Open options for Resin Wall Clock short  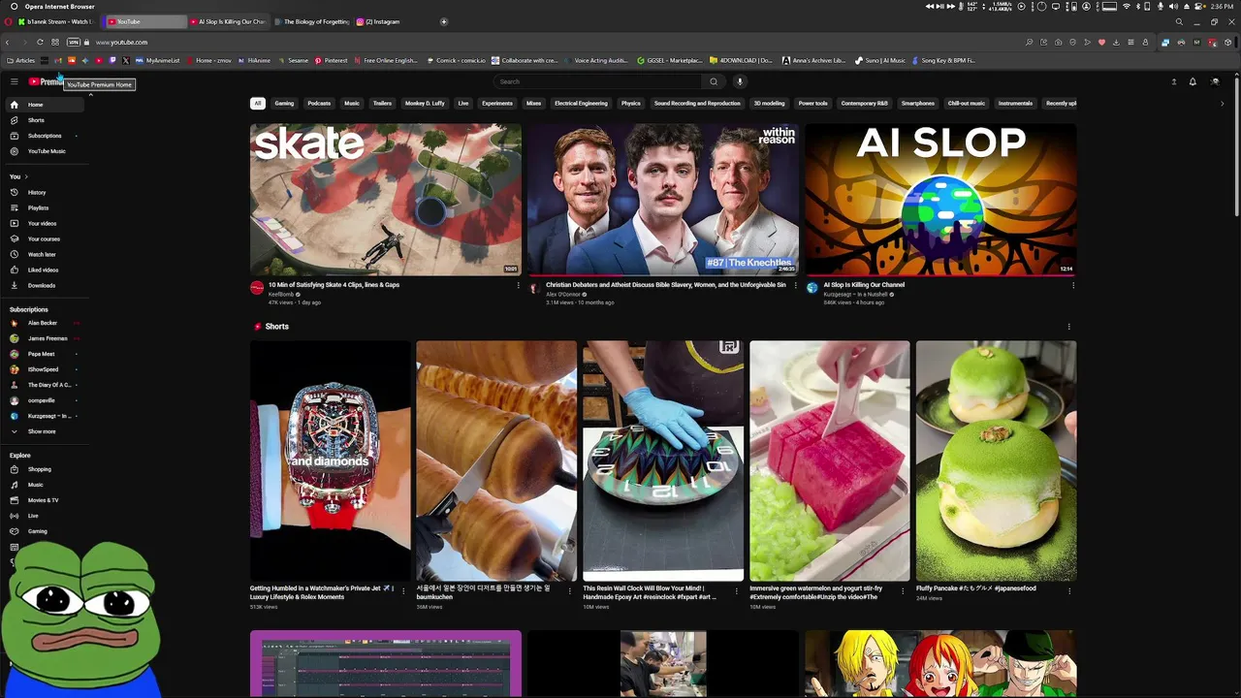point(736,590)
